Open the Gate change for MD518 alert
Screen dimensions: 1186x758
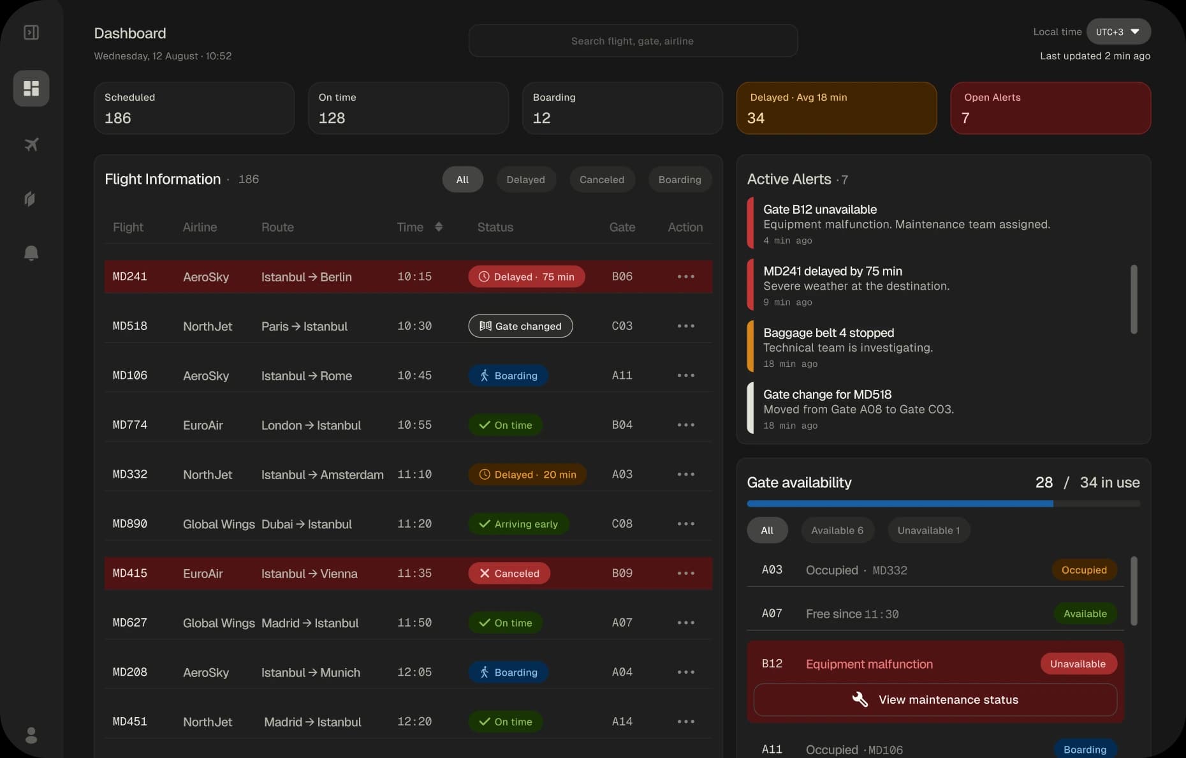937,408
